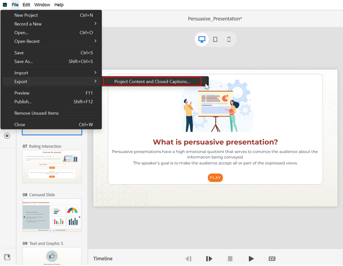Select the desktop preview icon
Image resolution: width=343 pixels, height=266 pixels.
point(202,39)
